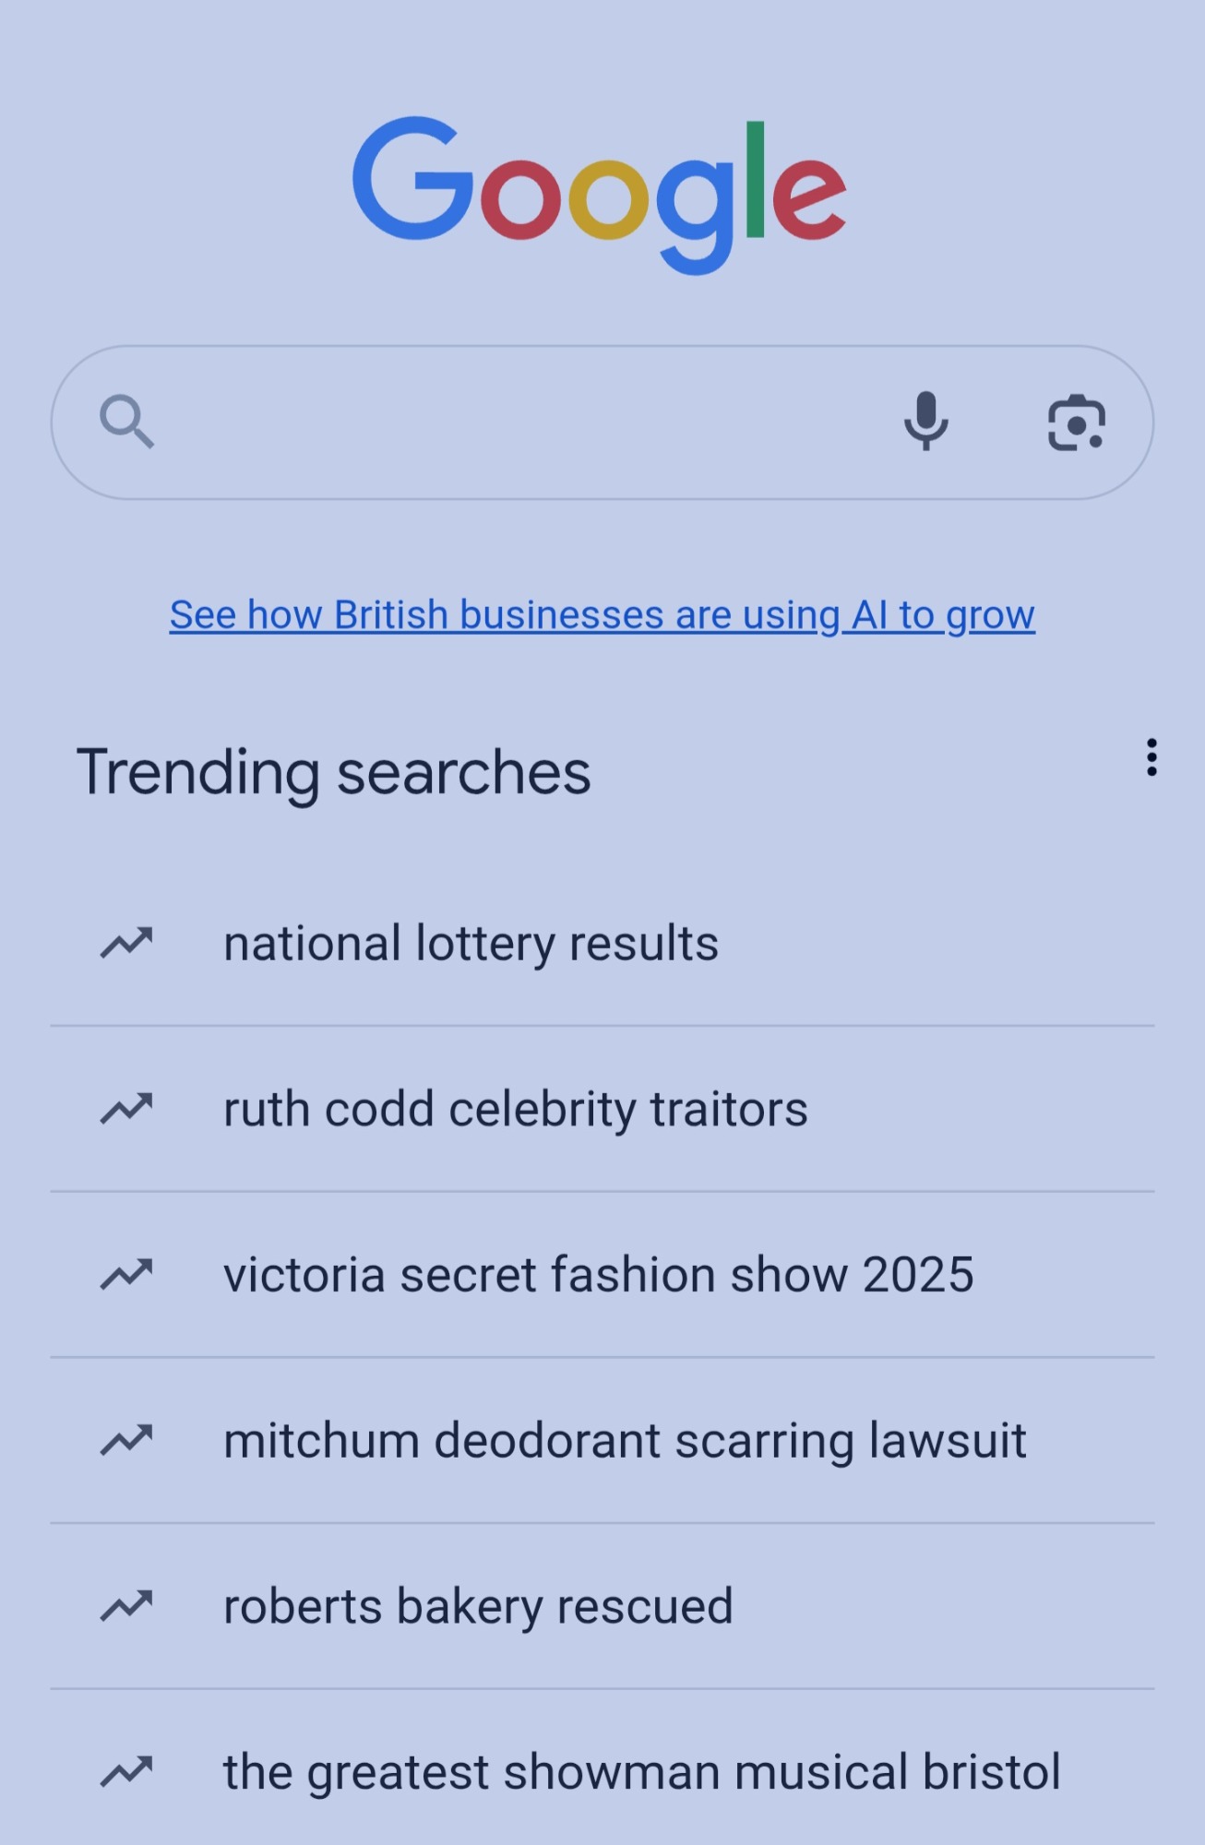The width and height of the screenshot is (1205, 1845).
Task: Click trend arrow beside greatest showman musical
Action: [126, 1772]
